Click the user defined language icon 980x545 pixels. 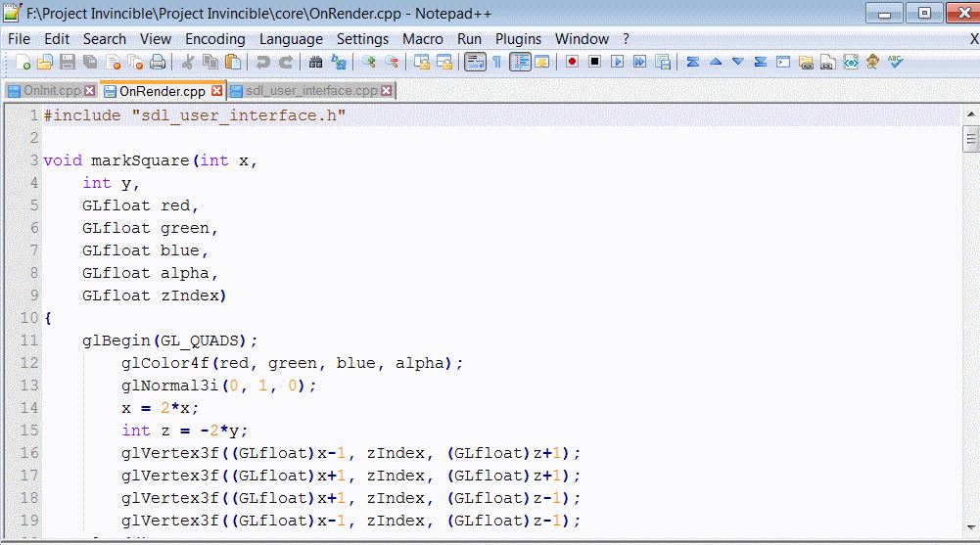pyautogui.click(x=542, y=62)
